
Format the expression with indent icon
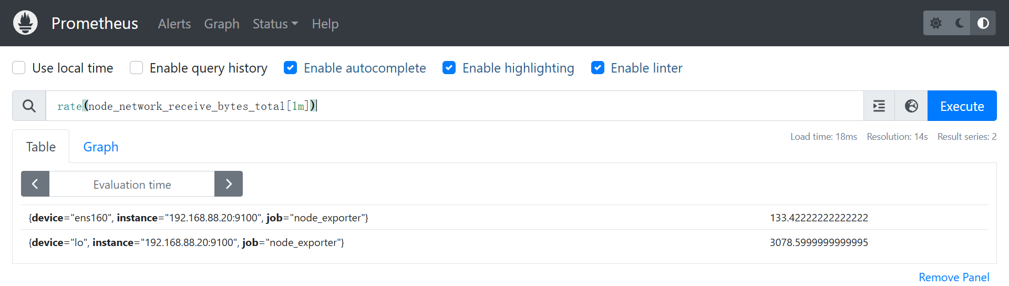click(879, 106)
